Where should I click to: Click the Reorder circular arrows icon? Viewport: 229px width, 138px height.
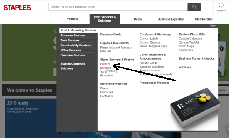tap(221, 5)
